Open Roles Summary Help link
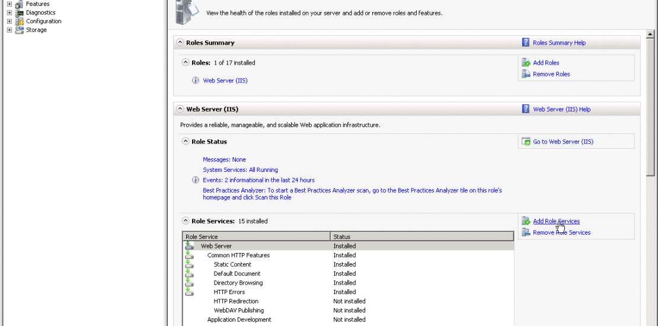The width and height of the screenshot is (658, 326). [560, 43]
